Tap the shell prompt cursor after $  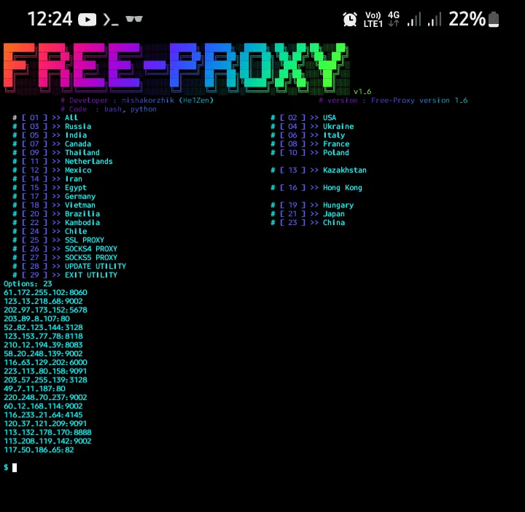pyautogui.click(x=15, y=468)
